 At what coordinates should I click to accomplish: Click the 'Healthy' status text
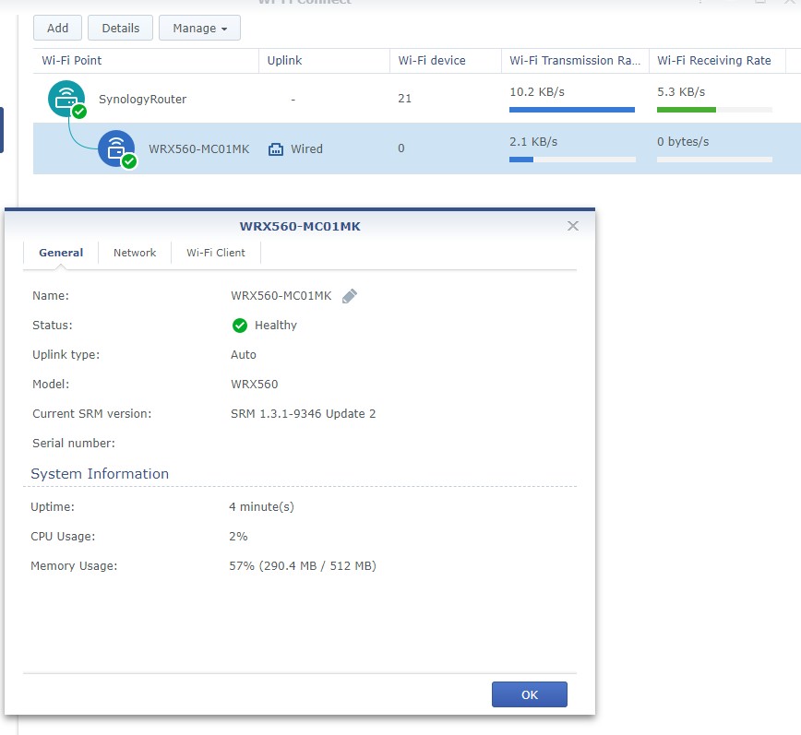pos(276,326)
